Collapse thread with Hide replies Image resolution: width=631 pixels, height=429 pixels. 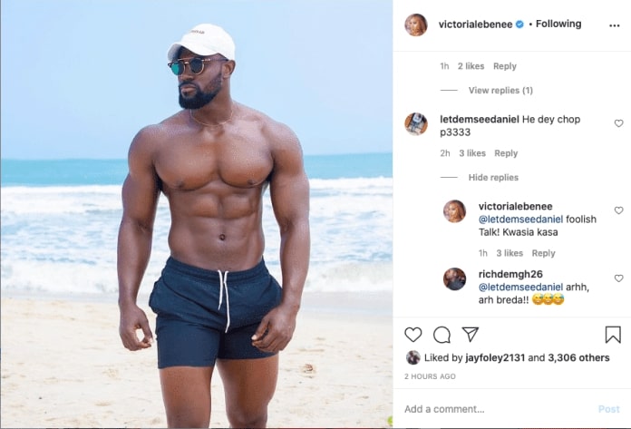pyautogui.click(x=493, y=178)
